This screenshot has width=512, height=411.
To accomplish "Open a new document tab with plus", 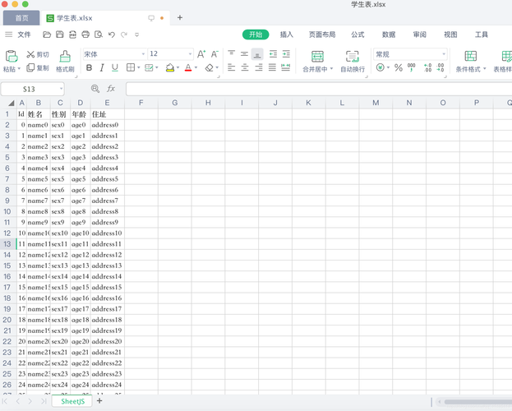I will coord(180,17).
